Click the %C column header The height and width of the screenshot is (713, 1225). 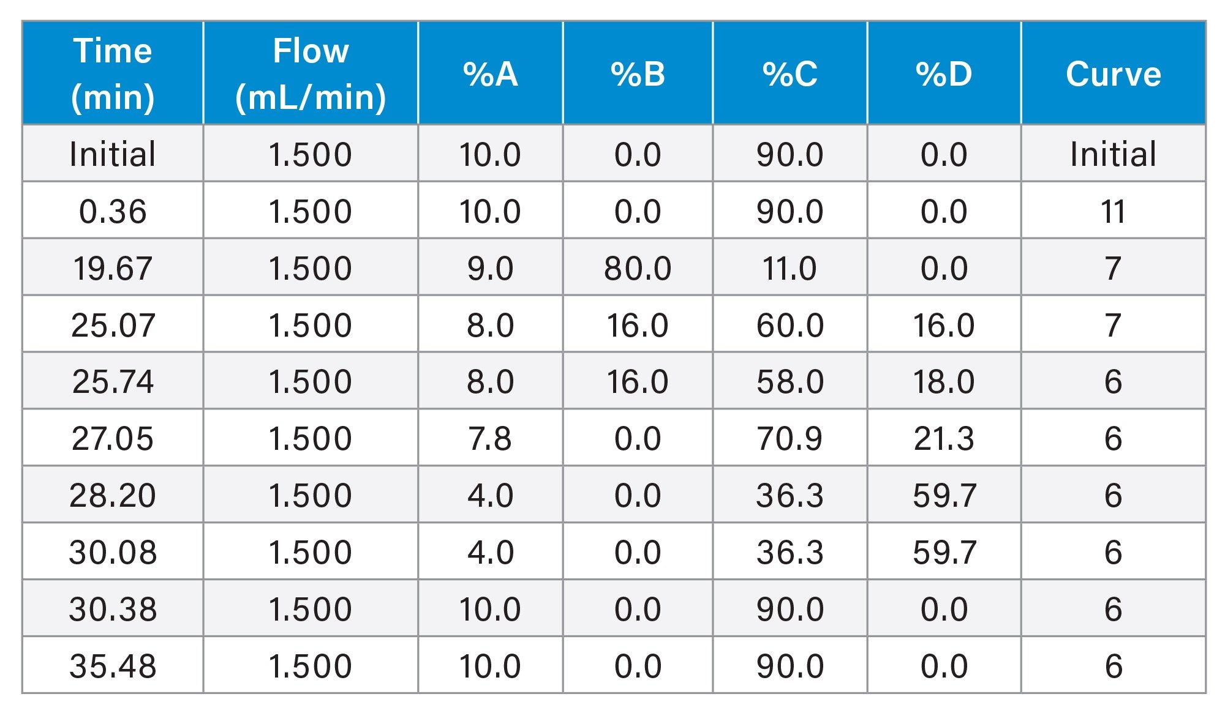(x=790, y=74)
